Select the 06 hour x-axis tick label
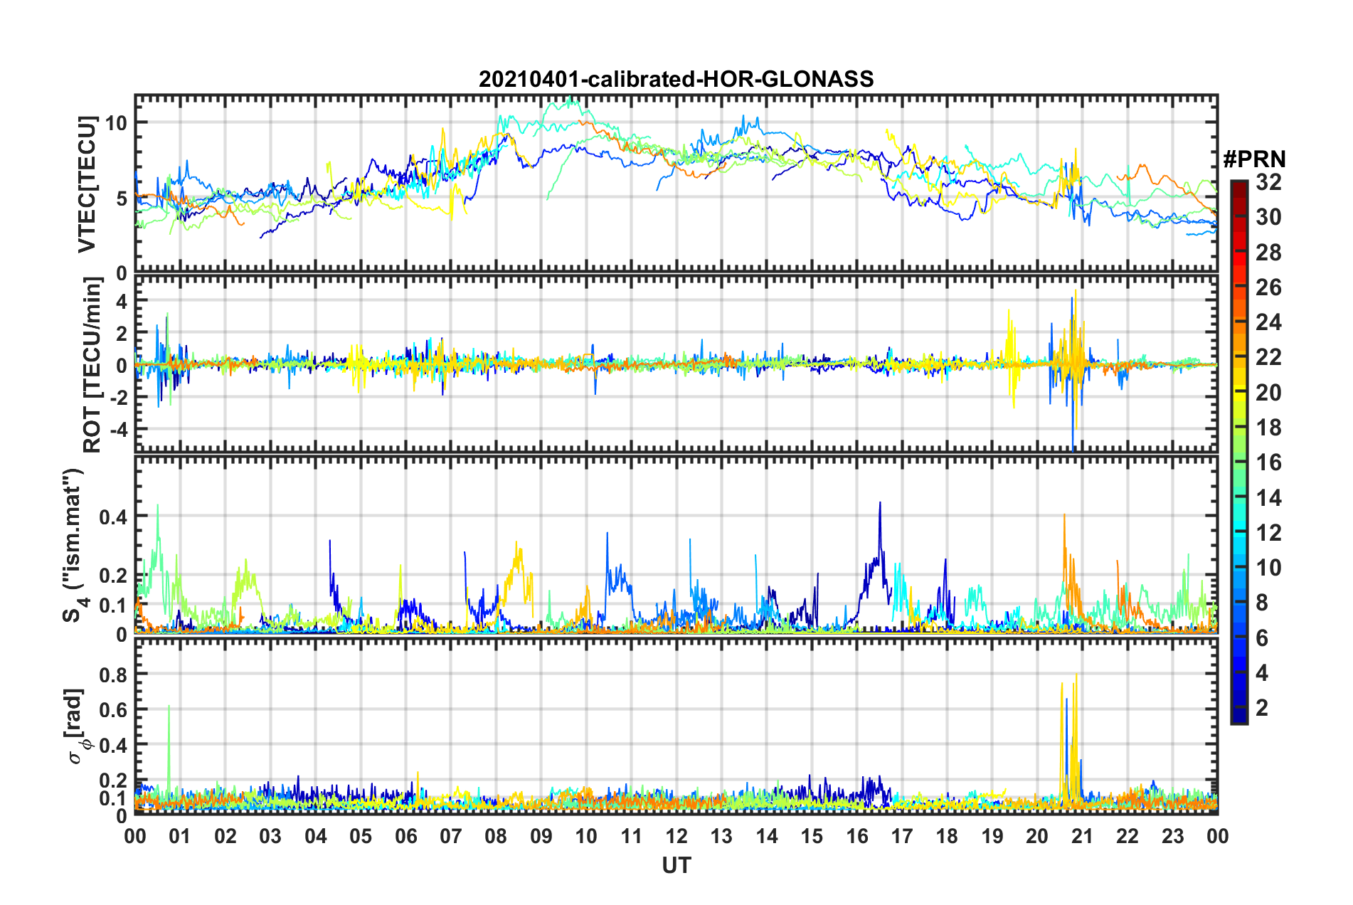1353x905 pixels. (x=405, y=836)
